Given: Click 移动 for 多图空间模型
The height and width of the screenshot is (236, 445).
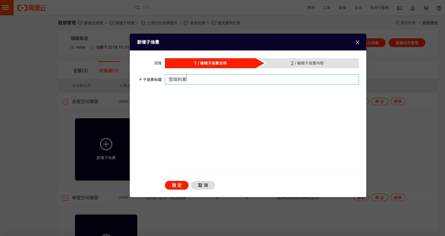Looking at the screenshot, I should pyautogui.click(x=379, y=101).
